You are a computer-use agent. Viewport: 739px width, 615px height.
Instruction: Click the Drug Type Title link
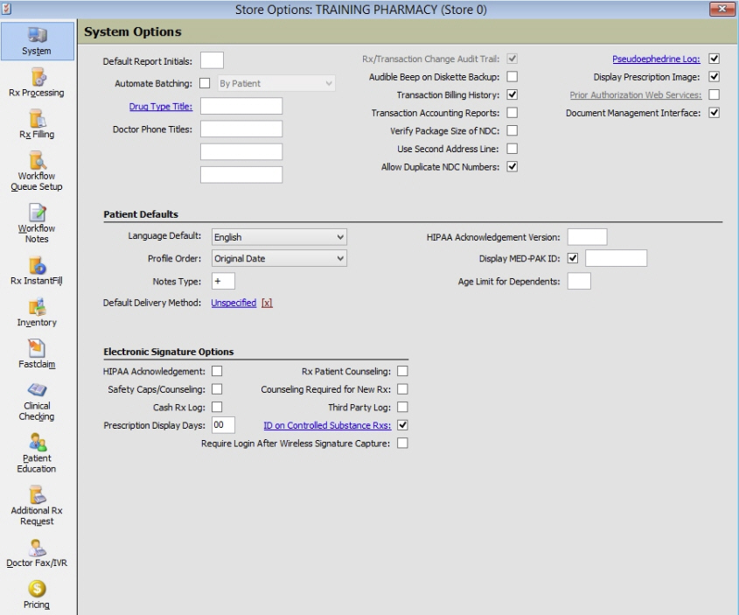tap(161, 107)
